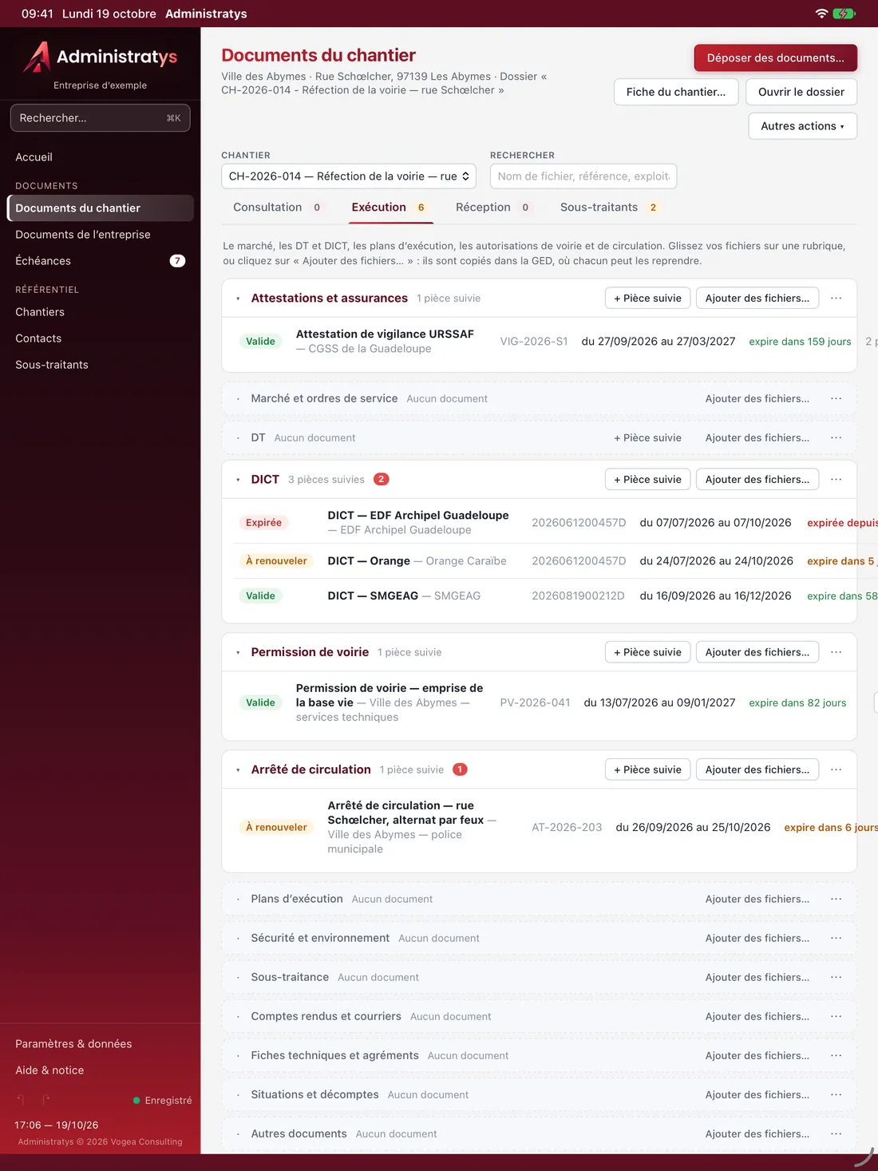This screenshot has width=878, height=1171.
Task: Open ellipsis menu for Autres documents
Action: click(x=836, y=1133)
